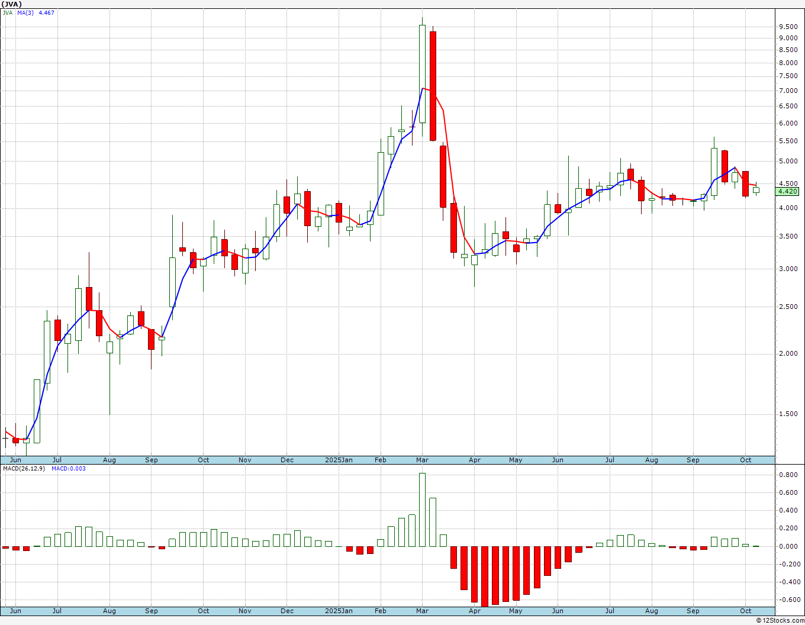Click Mar on the price chart time axis
This screenshot has height=625, width=805.
[423, 460]
